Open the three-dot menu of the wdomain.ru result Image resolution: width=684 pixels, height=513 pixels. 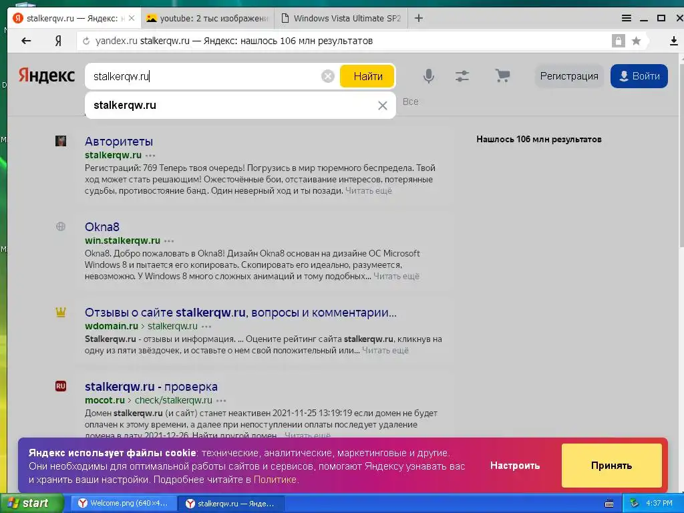click(x=207, y=326)
